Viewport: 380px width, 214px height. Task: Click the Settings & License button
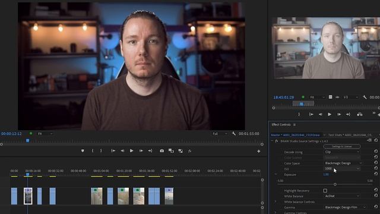point(342,146)
